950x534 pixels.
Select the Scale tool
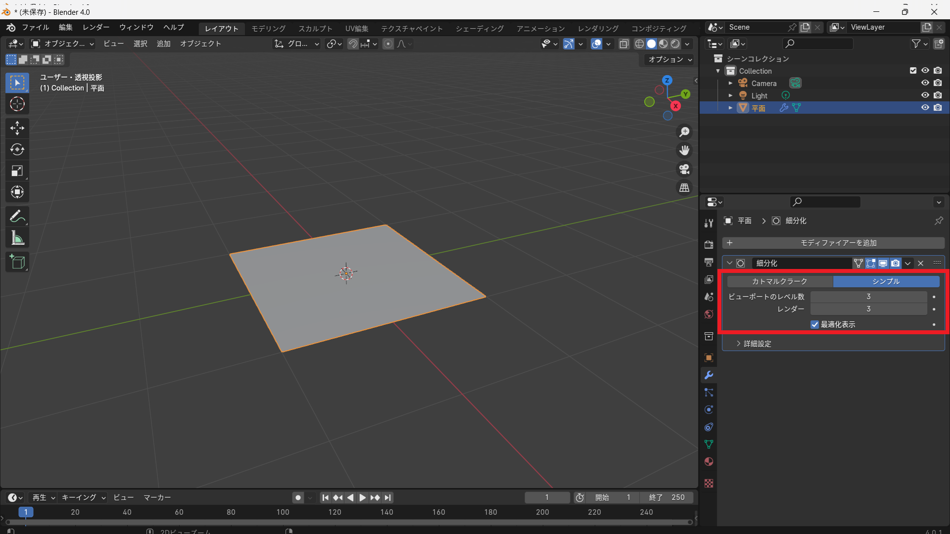[x=17, y=171]
